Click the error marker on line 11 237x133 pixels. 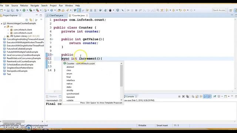pyautogui.click(x=47, y=58)
